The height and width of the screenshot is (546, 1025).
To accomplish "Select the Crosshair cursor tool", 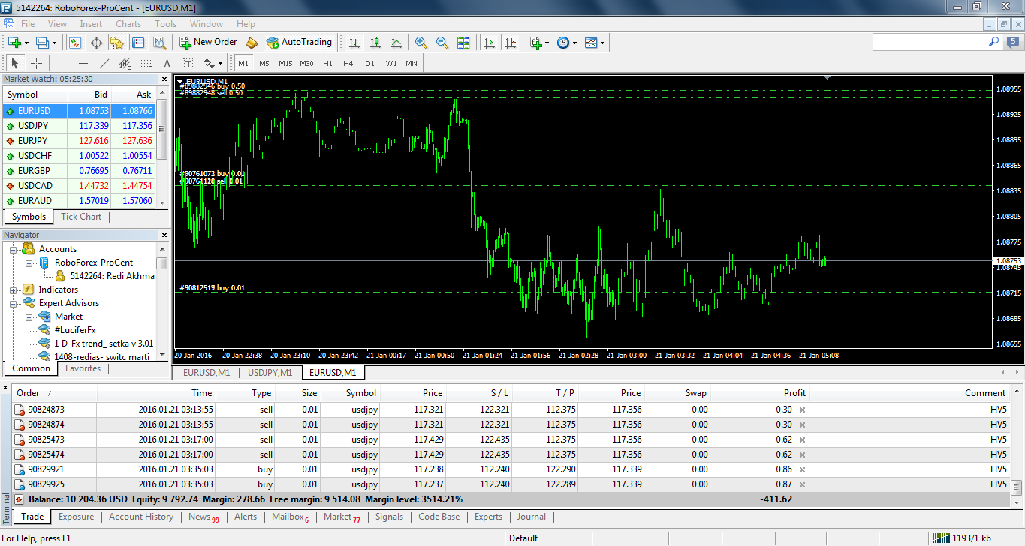I will [x=36, y=64].
